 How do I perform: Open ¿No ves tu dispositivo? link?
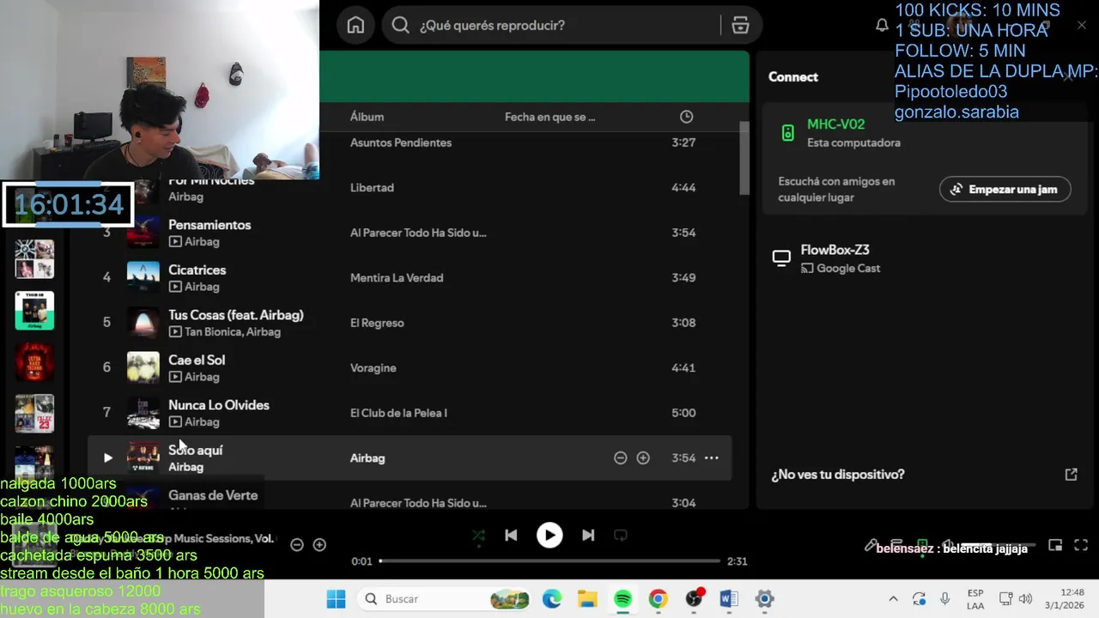pyautogui.click(x=837, y=475)
